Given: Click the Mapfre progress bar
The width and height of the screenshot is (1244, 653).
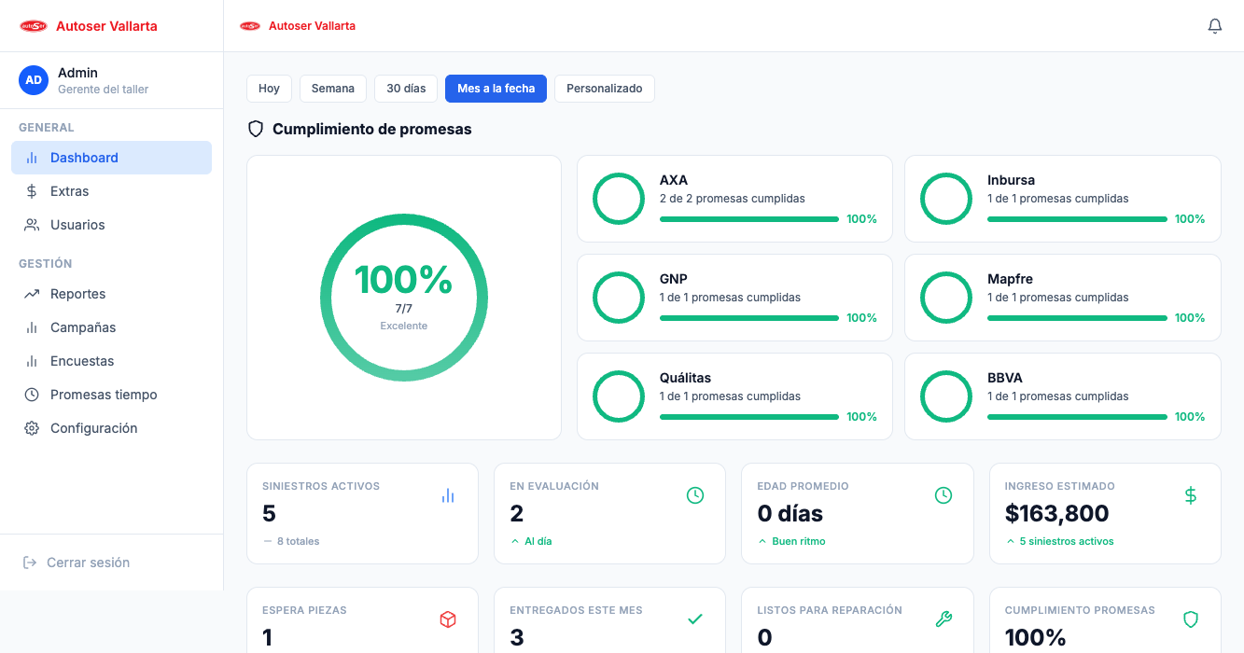Looking at the screenshot, I should click(x=1077, y=318).
